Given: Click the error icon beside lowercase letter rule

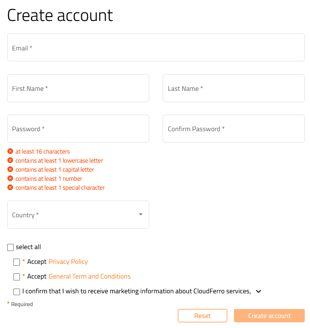Looking at the screenshot, I should (x=10, y=161).
